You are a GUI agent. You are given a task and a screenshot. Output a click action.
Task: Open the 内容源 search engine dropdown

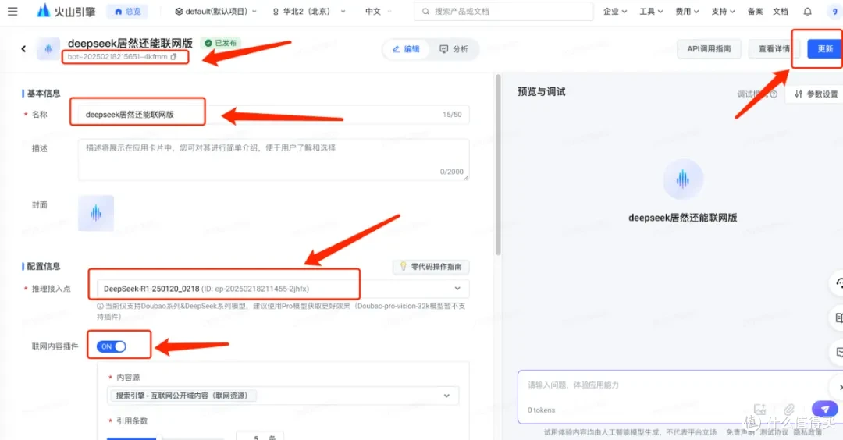(283, 396)
